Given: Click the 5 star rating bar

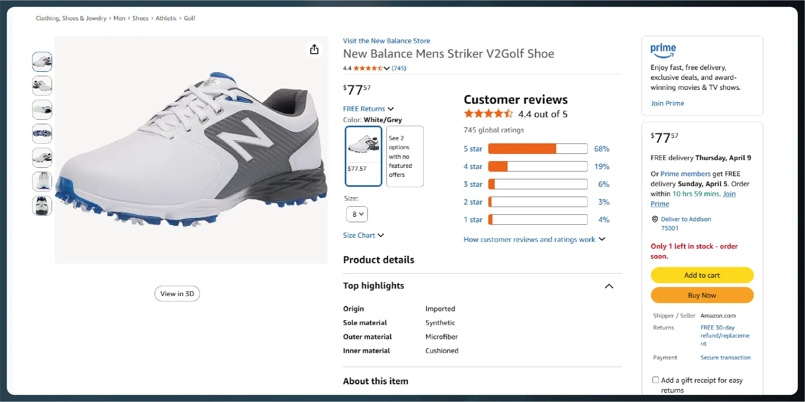Looking at the screenshot, I should 538,148.
